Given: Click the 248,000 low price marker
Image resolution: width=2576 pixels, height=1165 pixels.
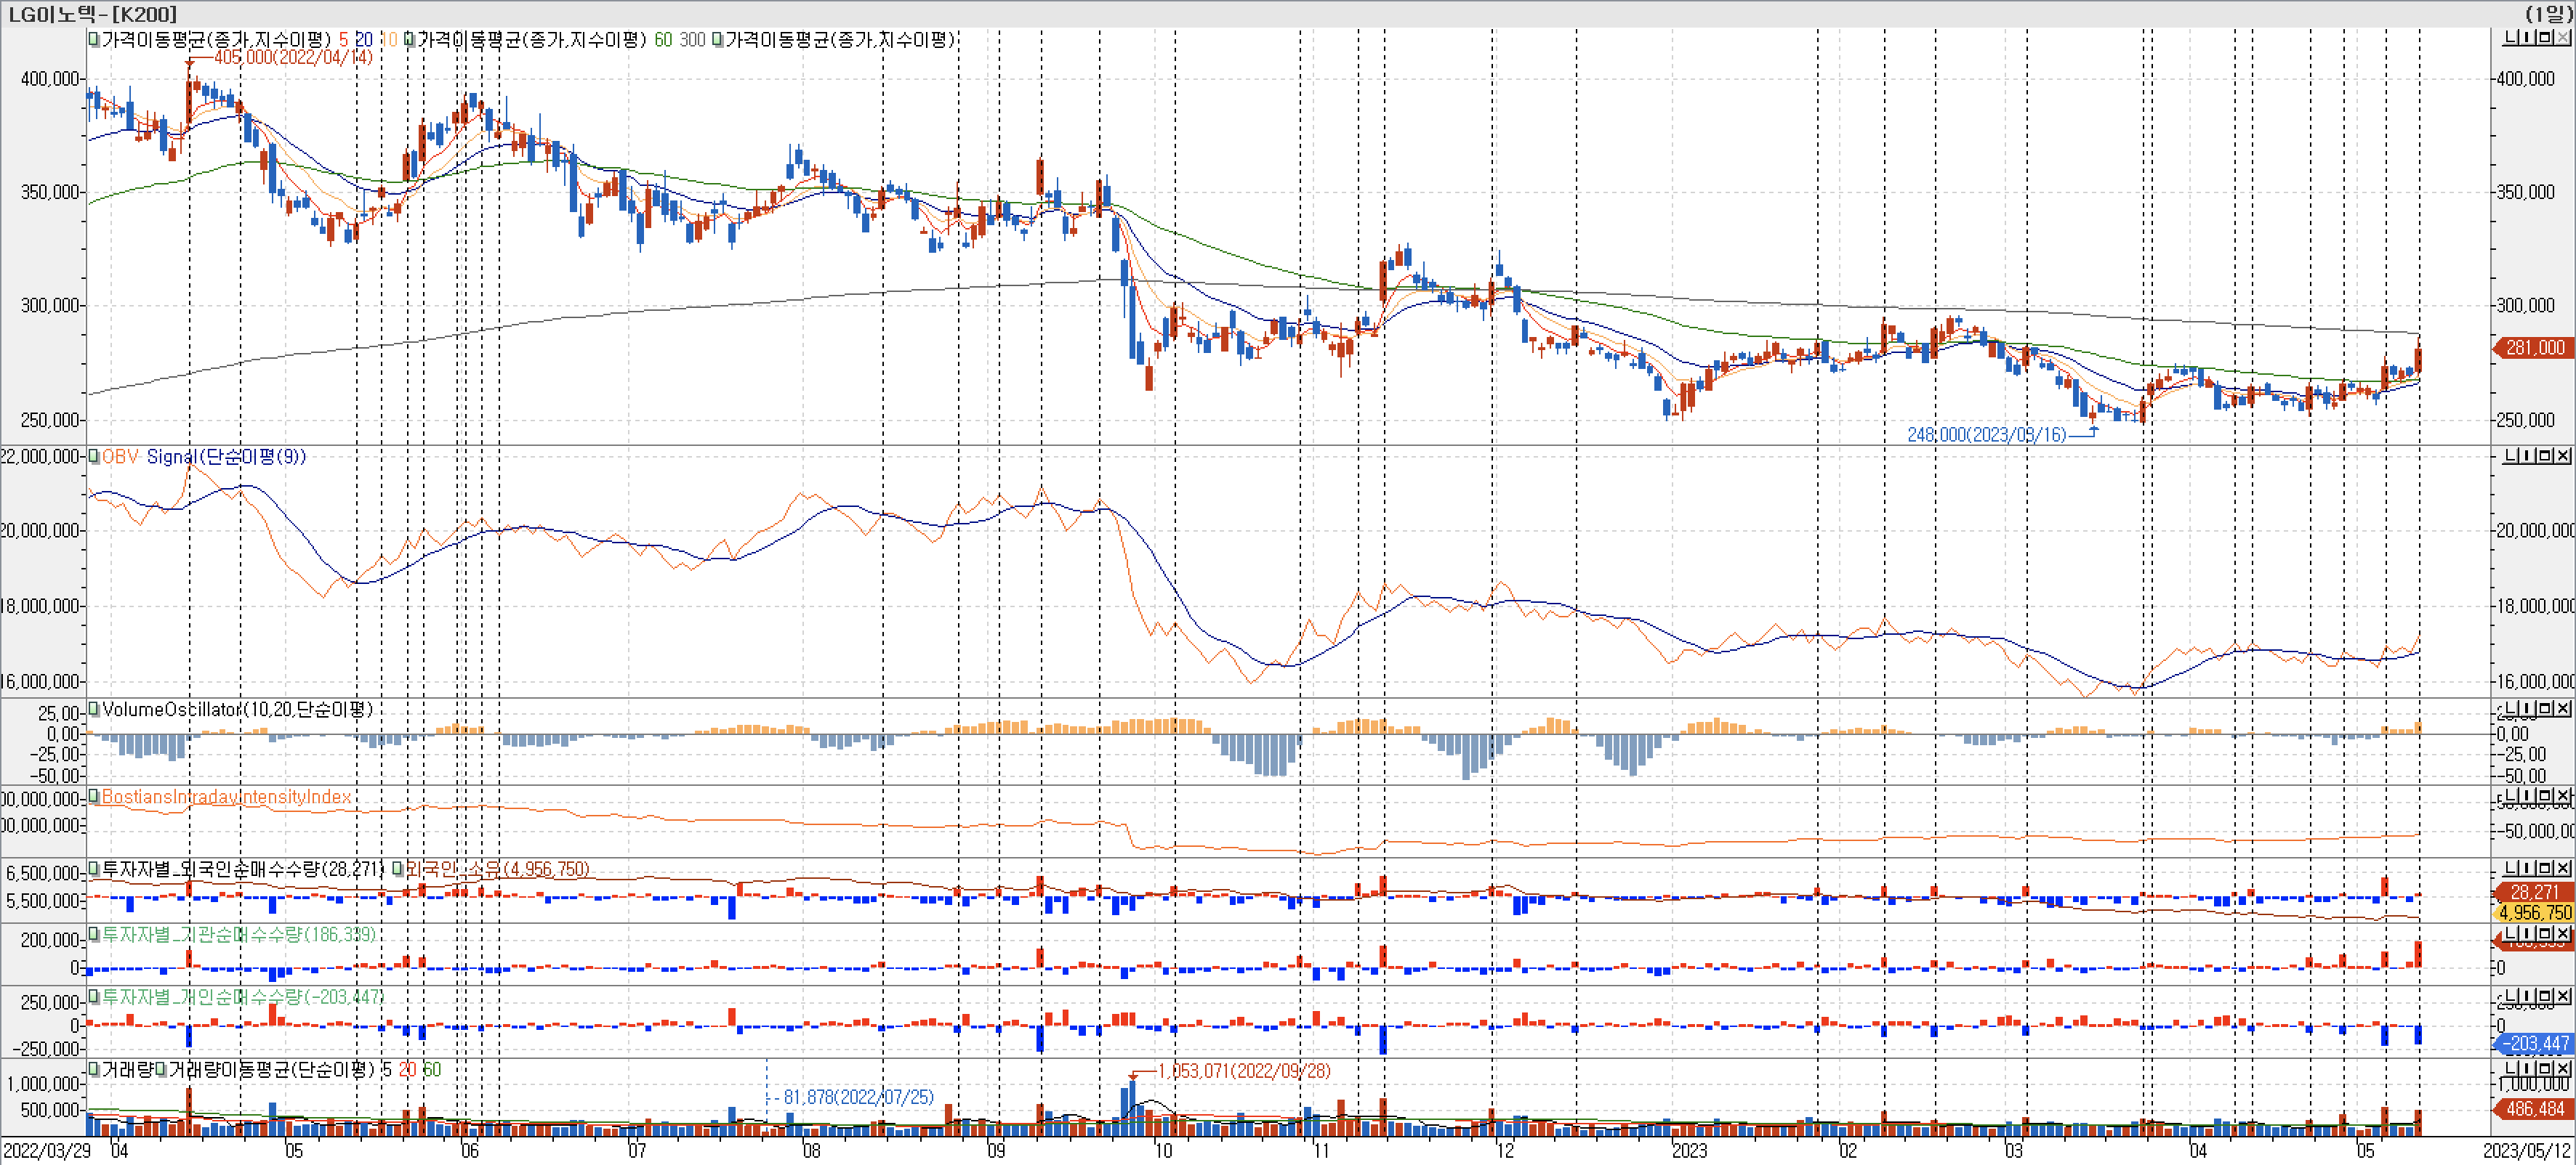Looking at the screenshot, I should 1986,434.
